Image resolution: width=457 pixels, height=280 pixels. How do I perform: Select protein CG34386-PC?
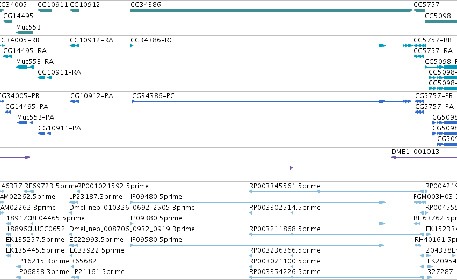tap(153, 96)
